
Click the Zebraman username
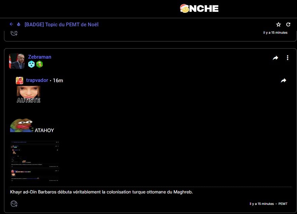40,57
